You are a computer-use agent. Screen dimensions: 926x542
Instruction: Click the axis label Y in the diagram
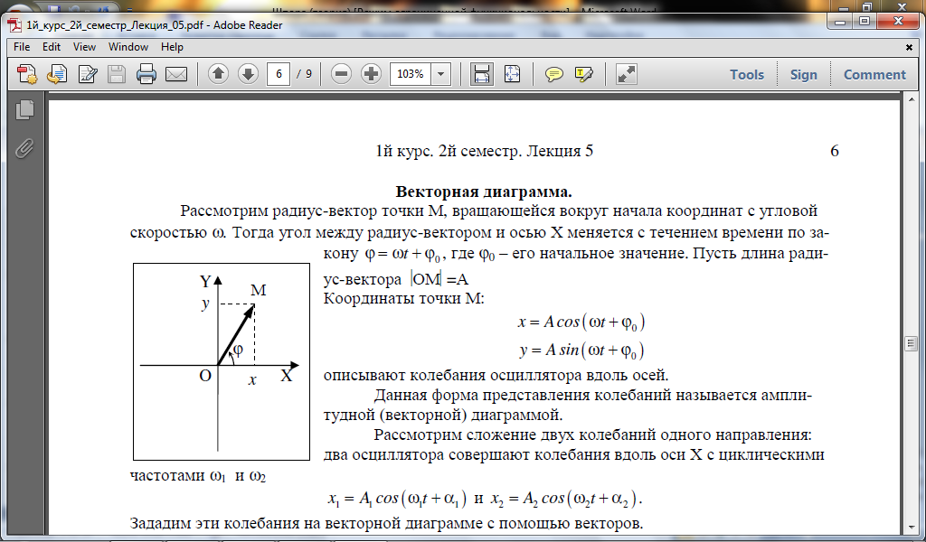205,281
